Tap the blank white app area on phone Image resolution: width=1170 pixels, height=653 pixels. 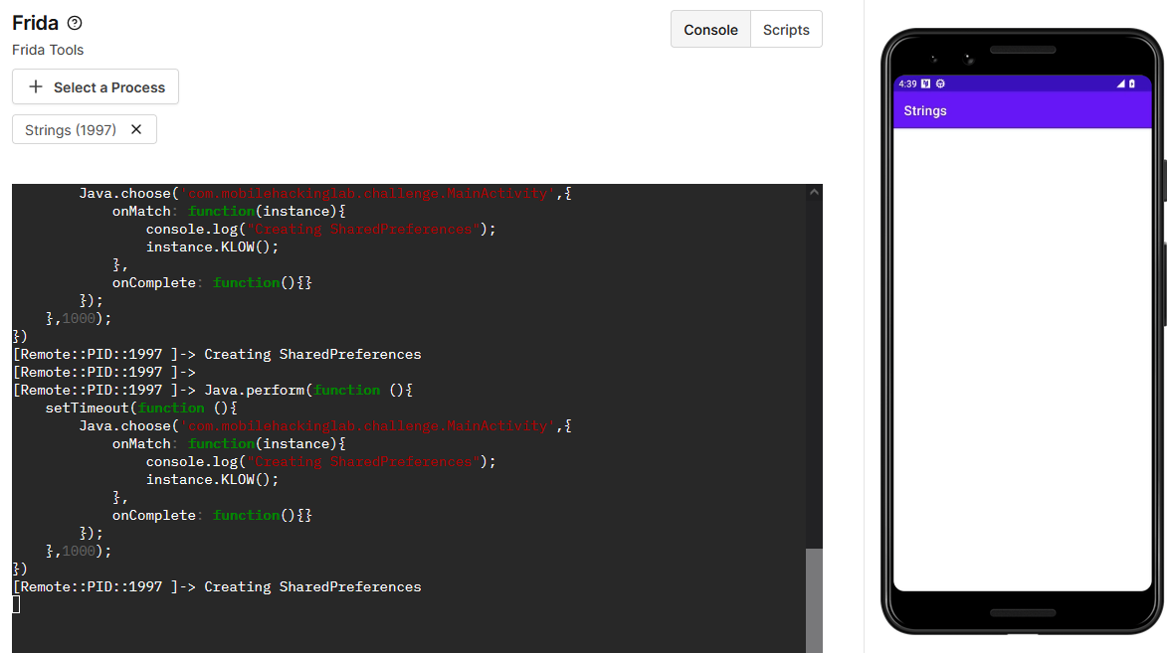point(1022,358)
